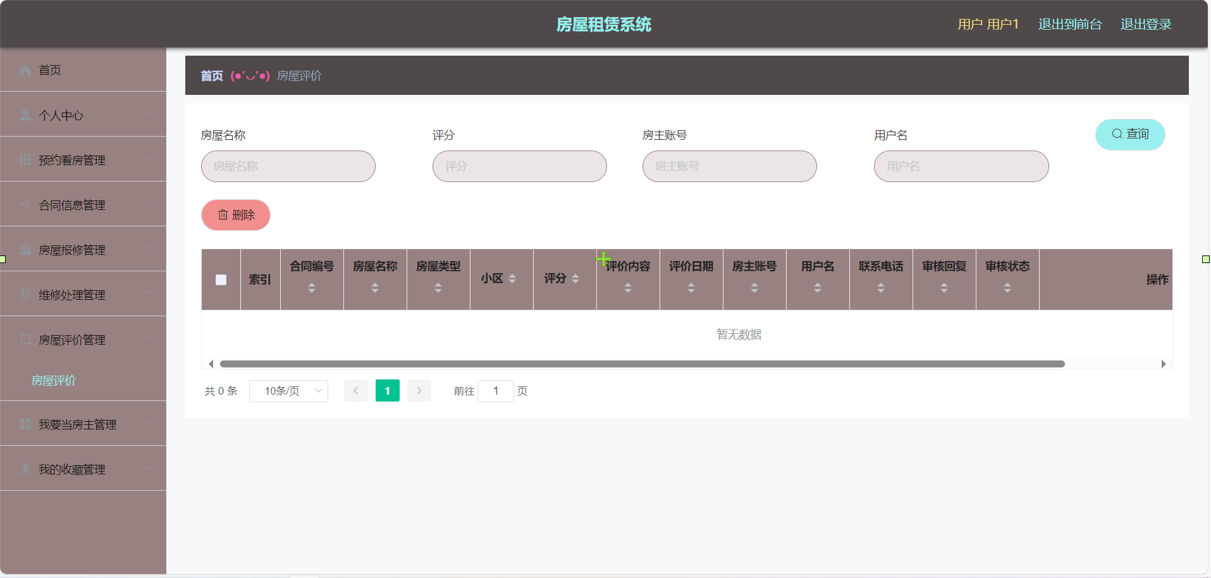Click the sort arrows under 评价内容 column
The image size is (1211, 578).
pyautogui.click(x=628, y=288)
